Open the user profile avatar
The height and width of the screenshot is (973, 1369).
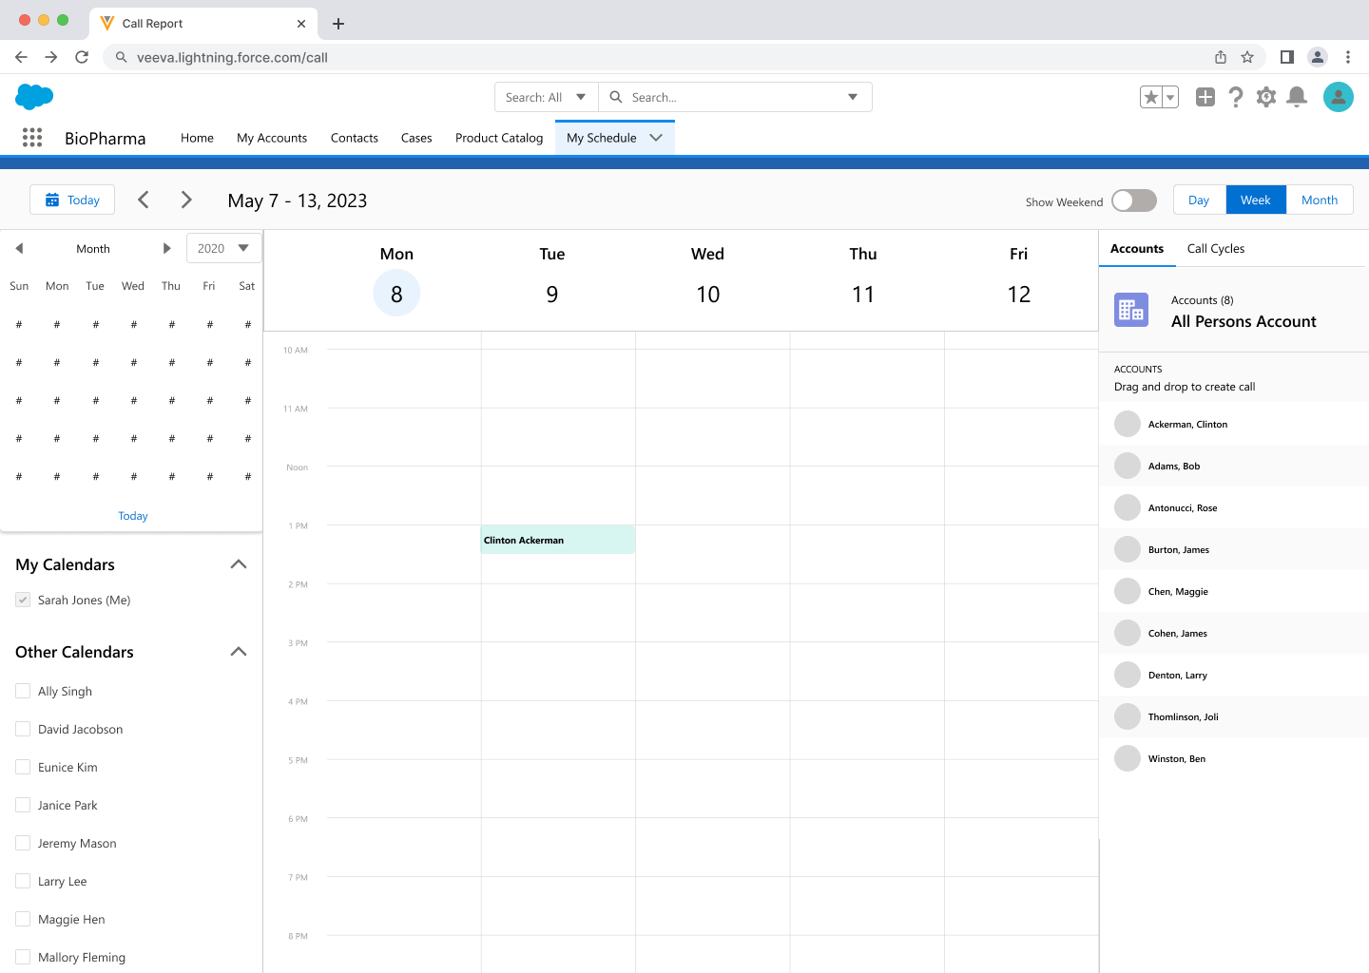tap(1338, 97)
